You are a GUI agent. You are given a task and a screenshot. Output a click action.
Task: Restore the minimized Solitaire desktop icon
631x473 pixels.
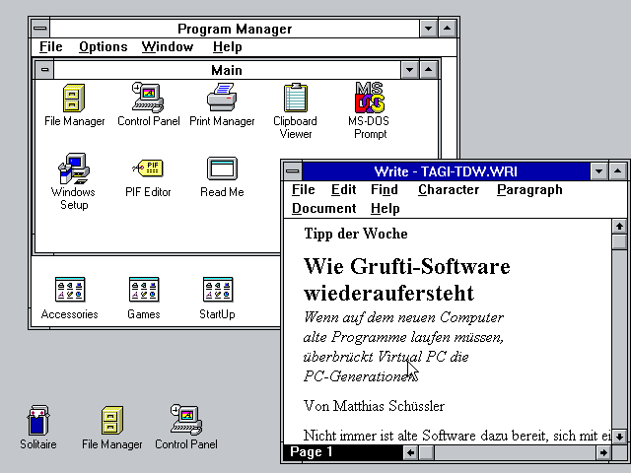coord(37,421)
